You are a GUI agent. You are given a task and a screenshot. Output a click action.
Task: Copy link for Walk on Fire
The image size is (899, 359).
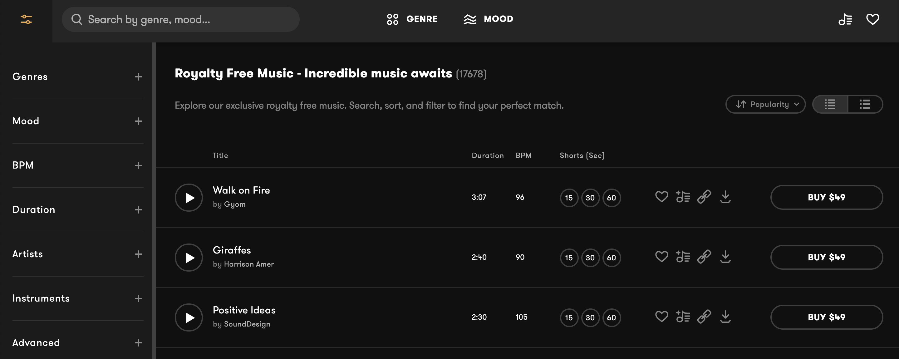(704, 197)
